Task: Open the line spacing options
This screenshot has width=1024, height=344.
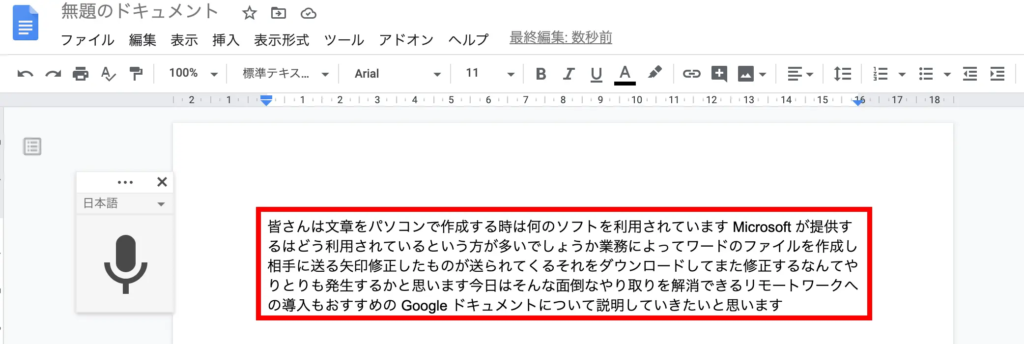Action: tap(842, 74)
